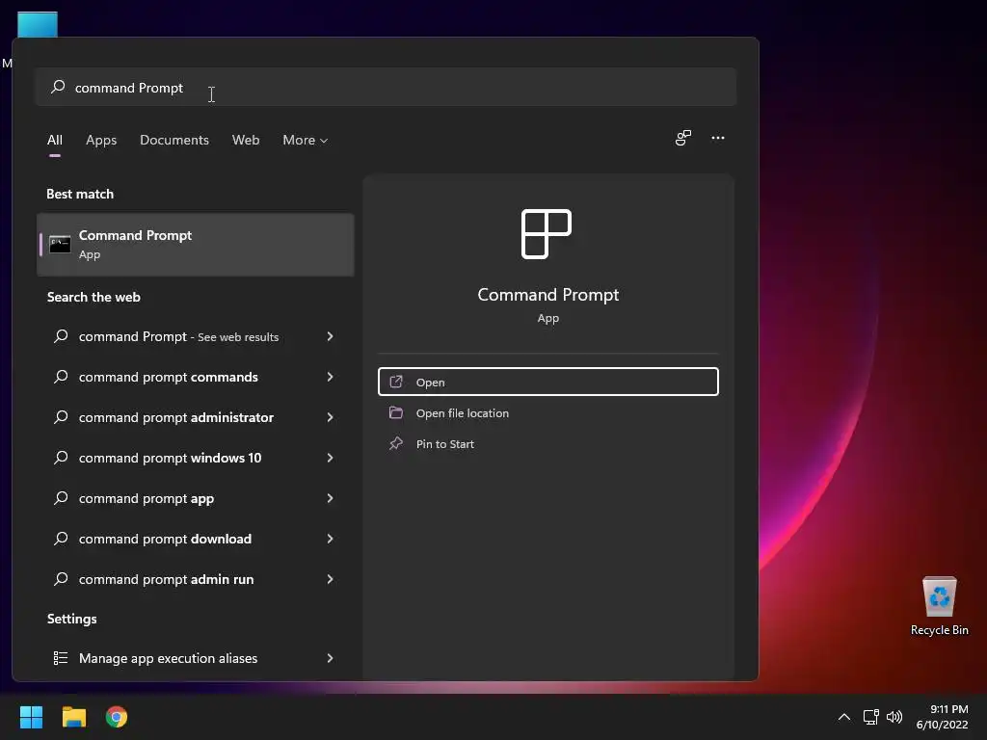Open the clock showing 9:11 PM 6/10/2022

[x=942, y=717]
